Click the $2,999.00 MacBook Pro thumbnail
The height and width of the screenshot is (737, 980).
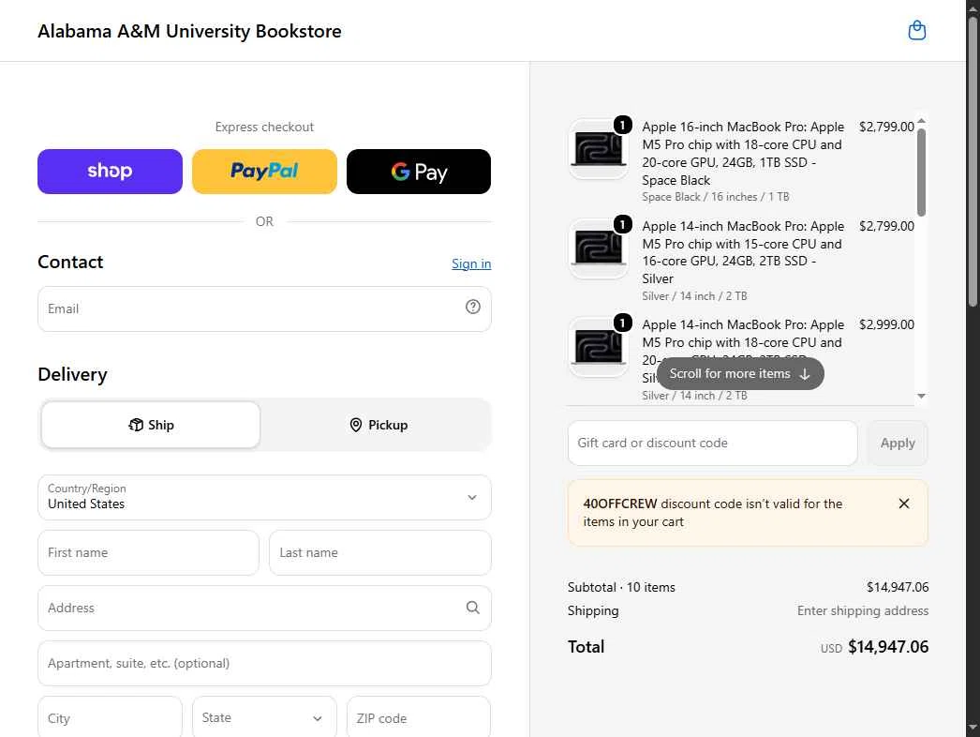click(598, 347)
